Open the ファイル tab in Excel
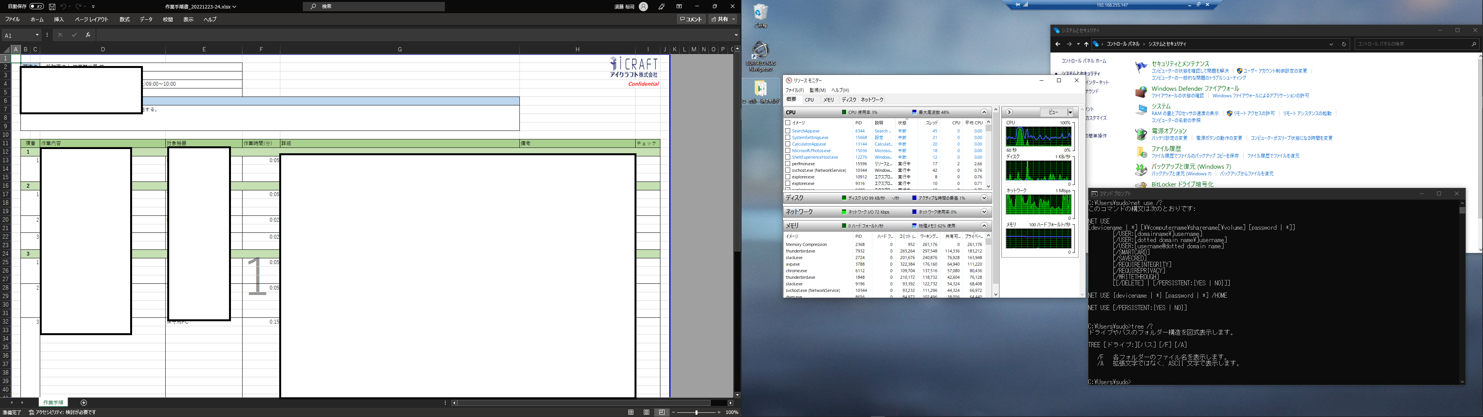Screen dimensions: 1483x417 [12, 20]
